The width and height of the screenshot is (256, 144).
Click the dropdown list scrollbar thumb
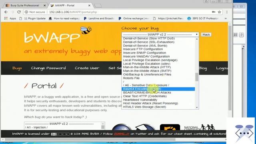click(x=197, y=77)
